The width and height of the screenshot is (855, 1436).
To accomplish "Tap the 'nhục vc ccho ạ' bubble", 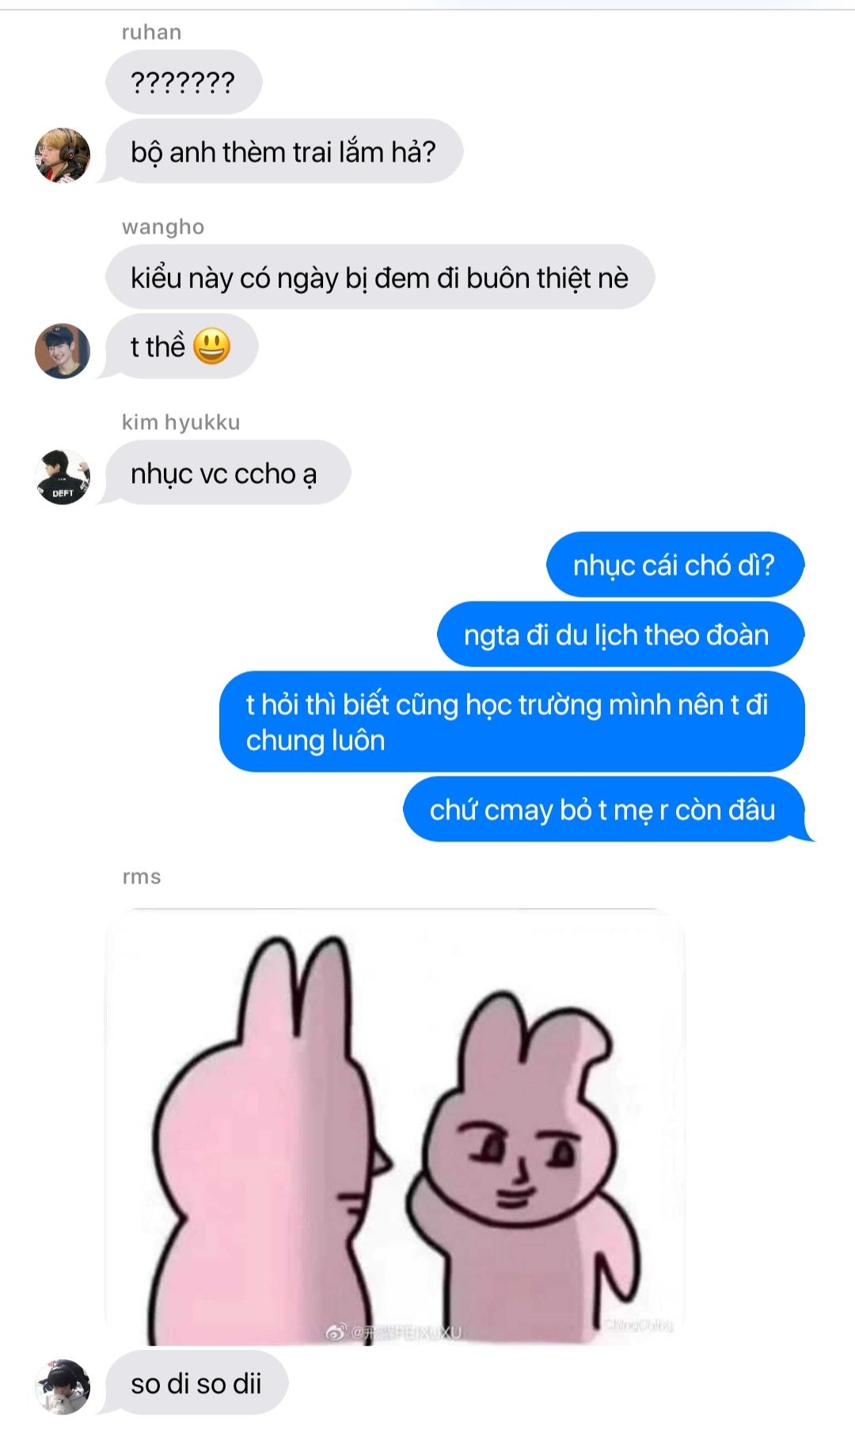I will pos(228,473).
